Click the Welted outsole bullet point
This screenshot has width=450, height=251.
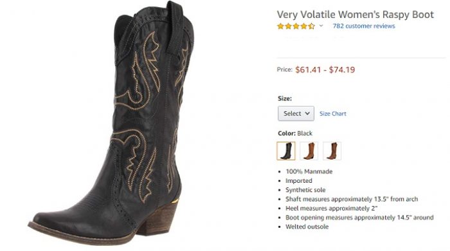pos(307,227)
